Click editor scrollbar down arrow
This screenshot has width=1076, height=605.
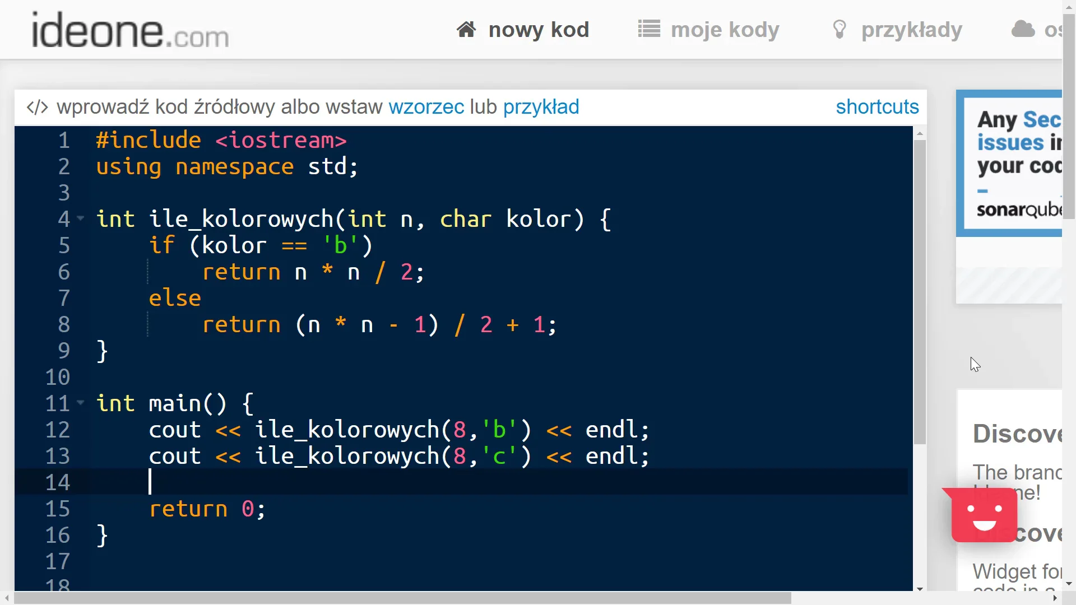click(x=920, y=589)
